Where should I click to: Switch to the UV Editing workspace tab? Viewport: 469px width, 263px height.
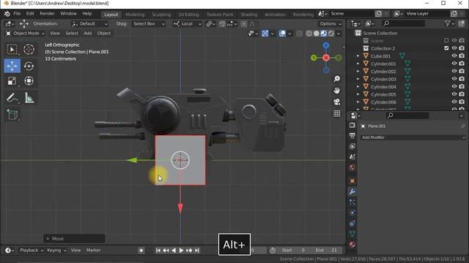tap(188, 15)
